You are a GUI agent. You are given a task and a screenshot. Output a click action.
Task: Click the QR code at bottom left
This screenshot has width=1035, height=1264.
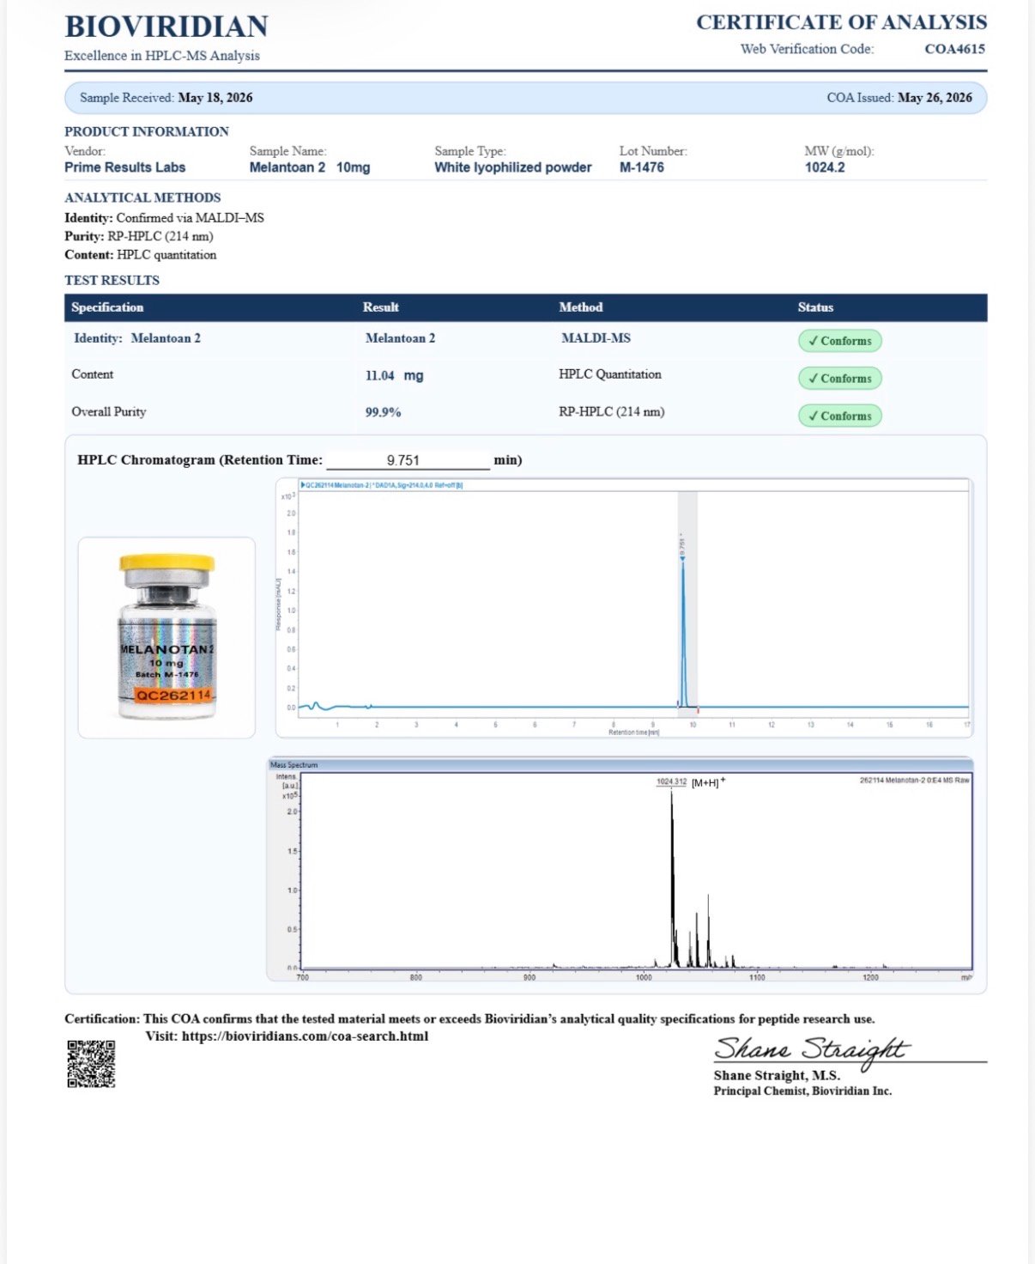[91, 1064]
